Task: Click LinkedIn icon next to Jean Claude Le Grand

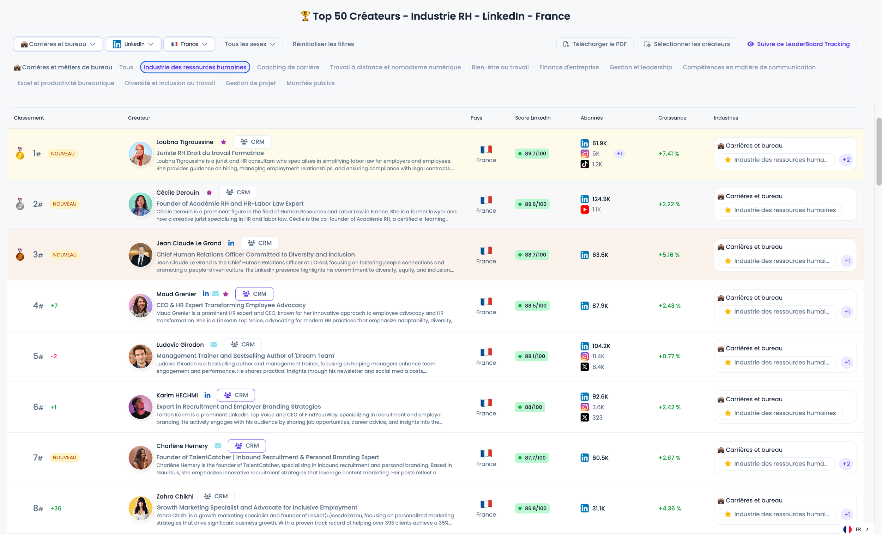Action: coord(231,243)
